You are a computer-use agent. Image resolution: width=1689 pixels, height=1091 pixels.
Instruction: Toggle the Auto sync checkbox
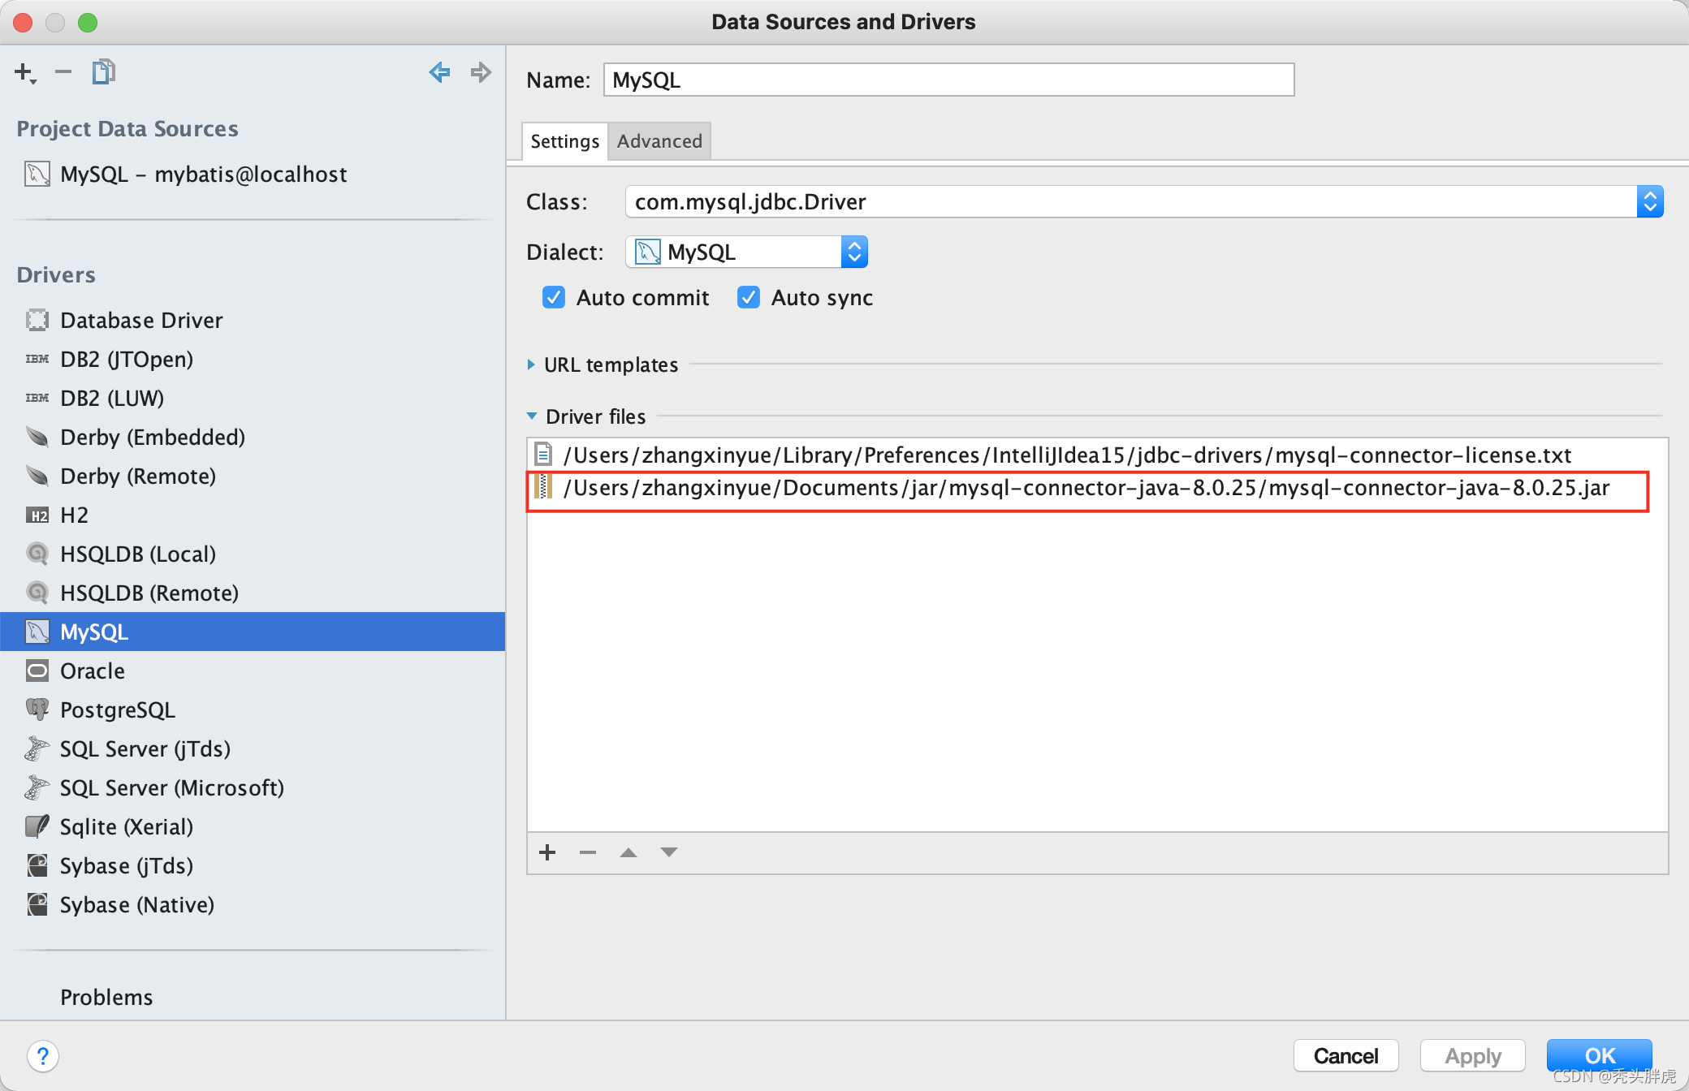(749, 298)
